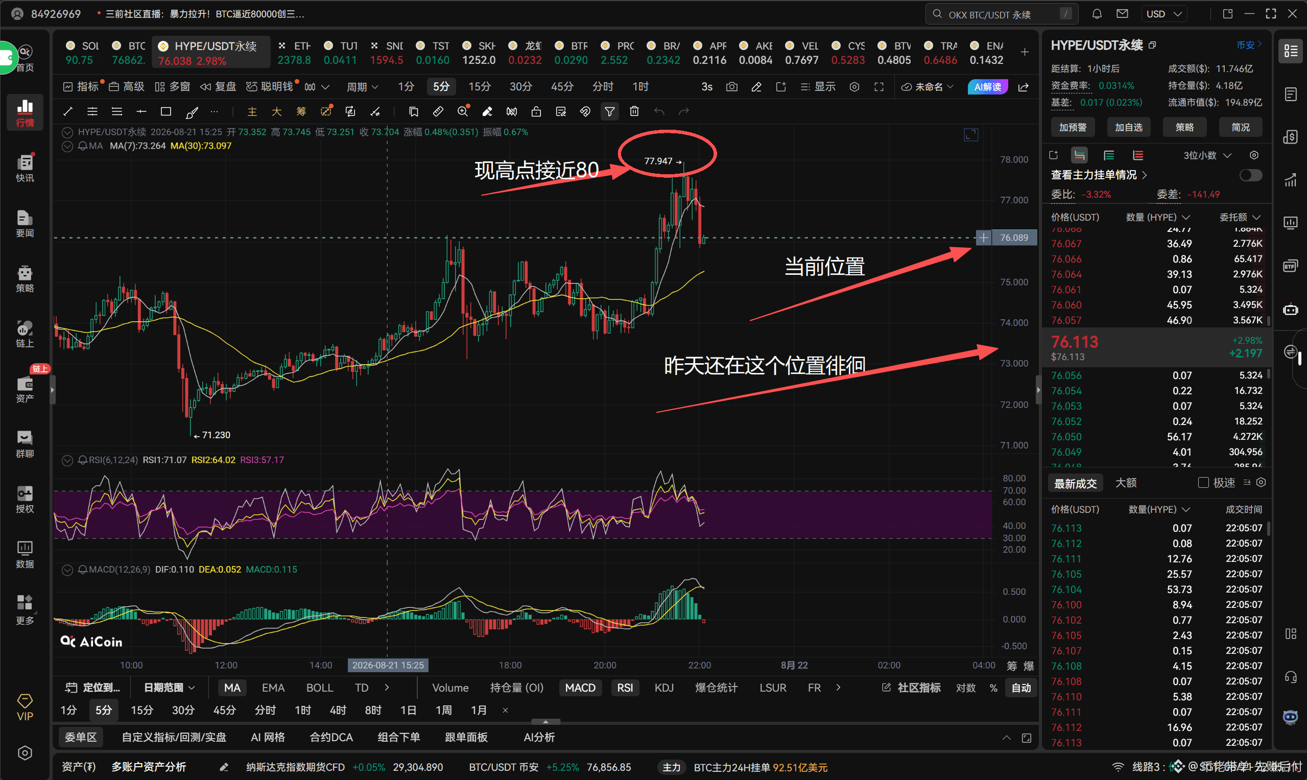Open the order book 委托额 column dropdown
1307x780 pixels.
[x=1240, y=217]
